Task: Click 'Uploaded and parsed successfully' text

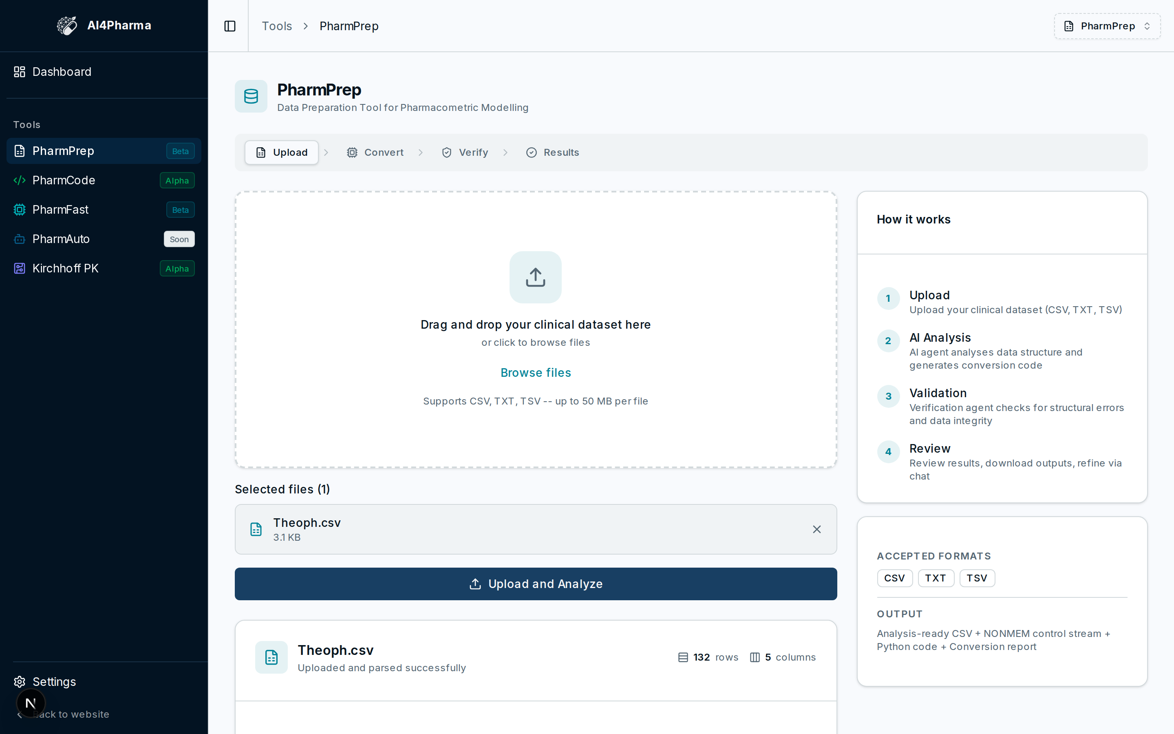Action: click(382, 668)
